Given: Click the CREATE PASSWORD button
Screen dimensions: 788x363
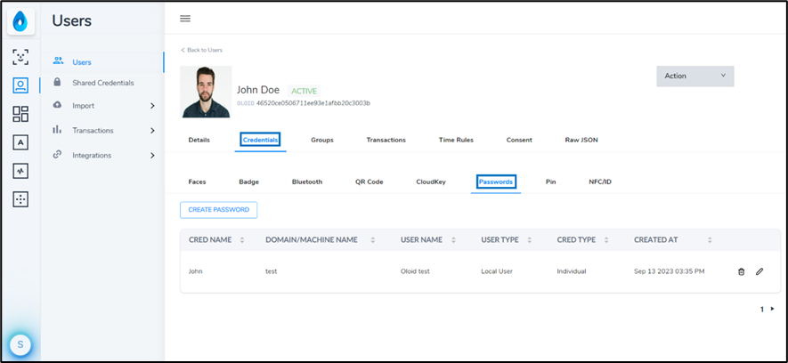Looking at the screenshot, I should [x=219, y=210].
